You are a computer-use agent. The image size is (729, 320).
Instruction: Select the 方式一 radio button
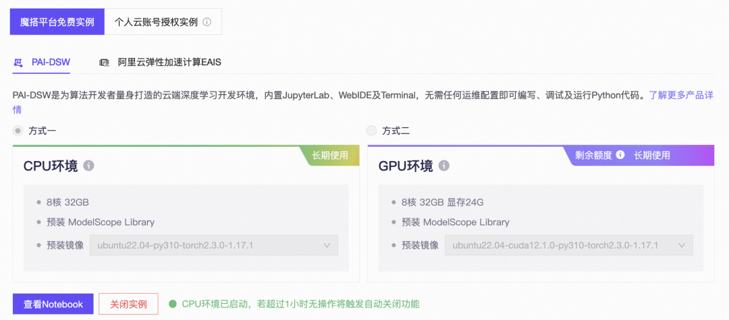(18, 131)
